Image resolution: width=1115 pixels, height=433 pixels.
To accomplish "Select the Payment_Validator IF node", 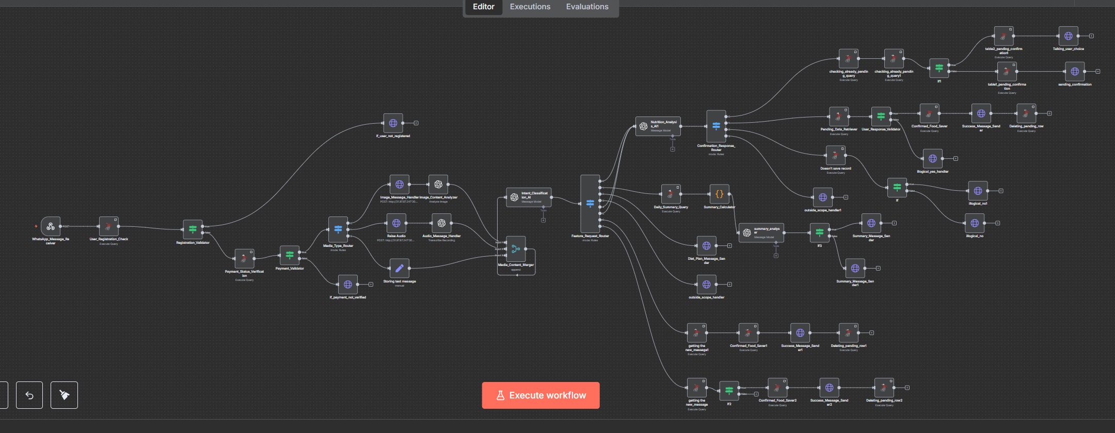I will point(290,255).
